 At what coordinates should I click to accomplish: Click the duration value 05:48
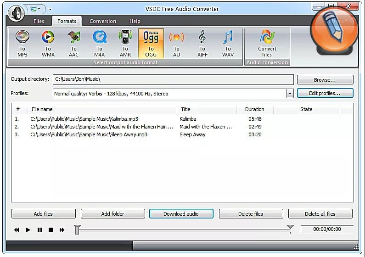pyautogui.click(x=255, y=119)
